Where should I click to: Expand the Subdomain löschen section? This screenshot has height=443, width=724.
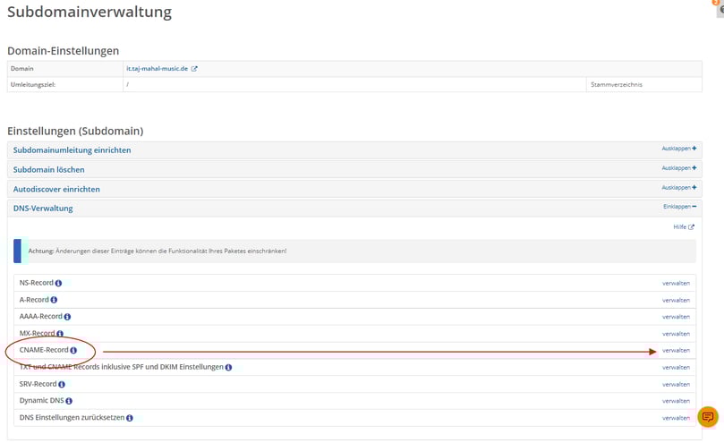(679, 168)
